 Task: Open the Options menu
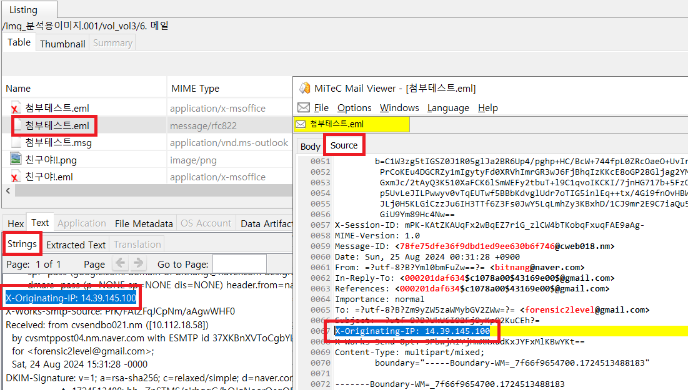click(354, 108)
